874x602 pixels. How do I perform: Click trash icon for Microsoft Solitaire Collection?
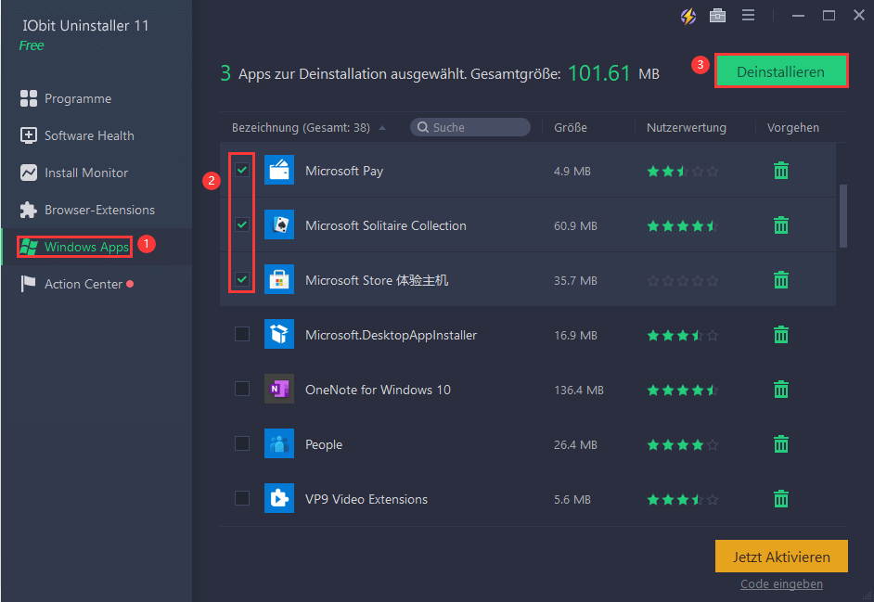[781, 225]
